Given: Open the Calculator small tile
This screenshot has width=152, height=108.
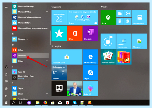Looking at the screenshot, I should pos(120,22).
